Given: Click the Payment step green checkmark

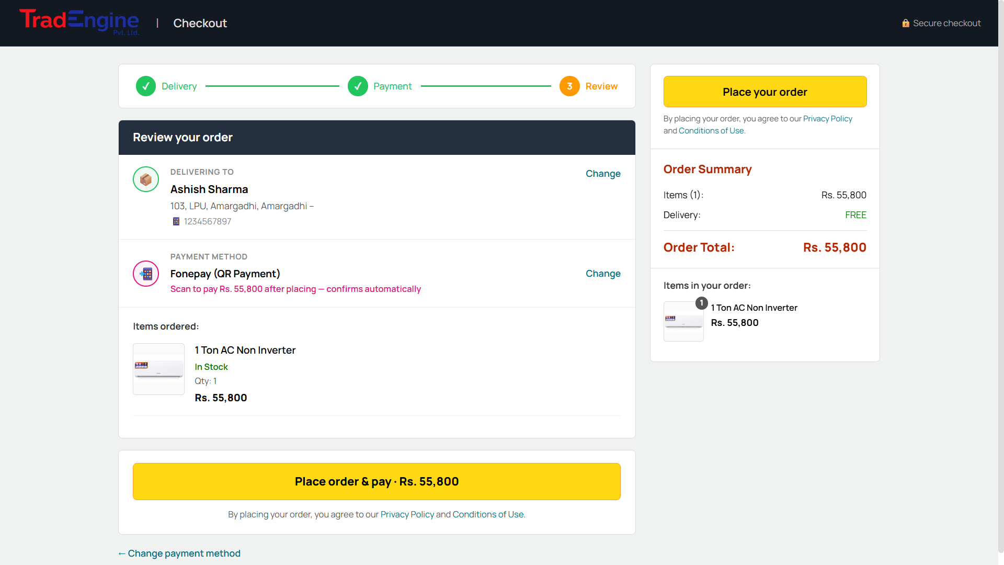Looking at the screenshot, I should point(358,86).
